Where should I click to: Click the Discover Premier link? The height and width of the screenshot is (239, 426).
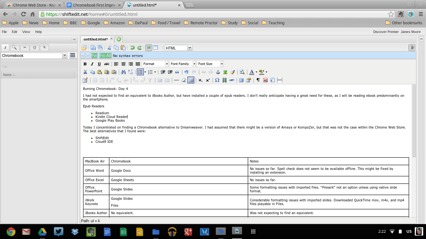point(386,32)
